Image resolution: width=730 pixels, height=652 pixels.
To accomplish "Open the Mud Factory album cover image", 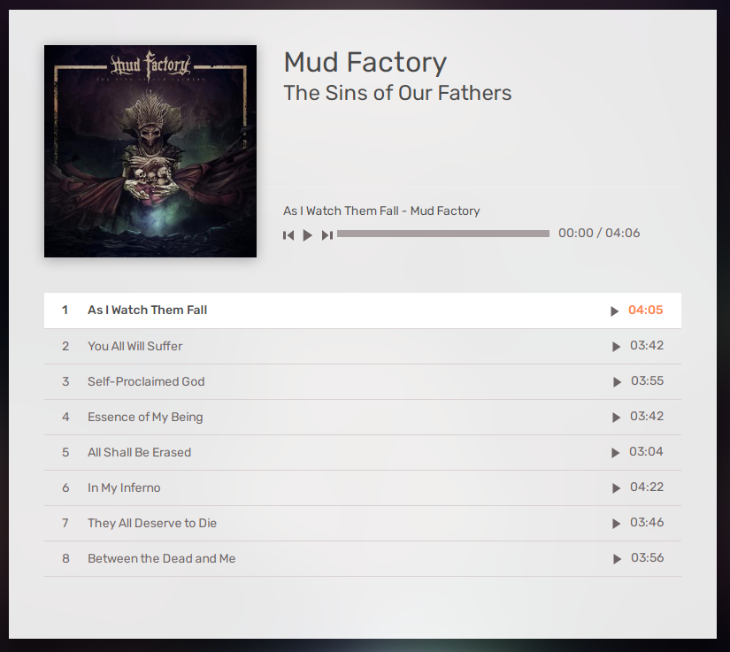I will (x=150, y=151).
